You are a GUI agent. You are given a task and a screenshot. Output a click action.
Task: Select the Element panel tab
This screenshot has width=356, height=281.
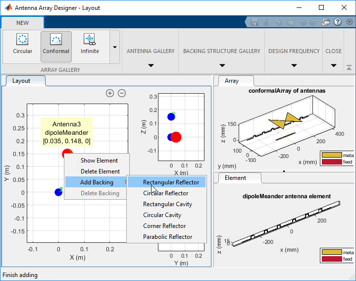click(x=236, y=178)
